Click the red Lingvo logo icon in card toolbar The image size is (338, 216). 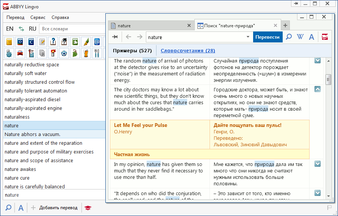[325, 37]
